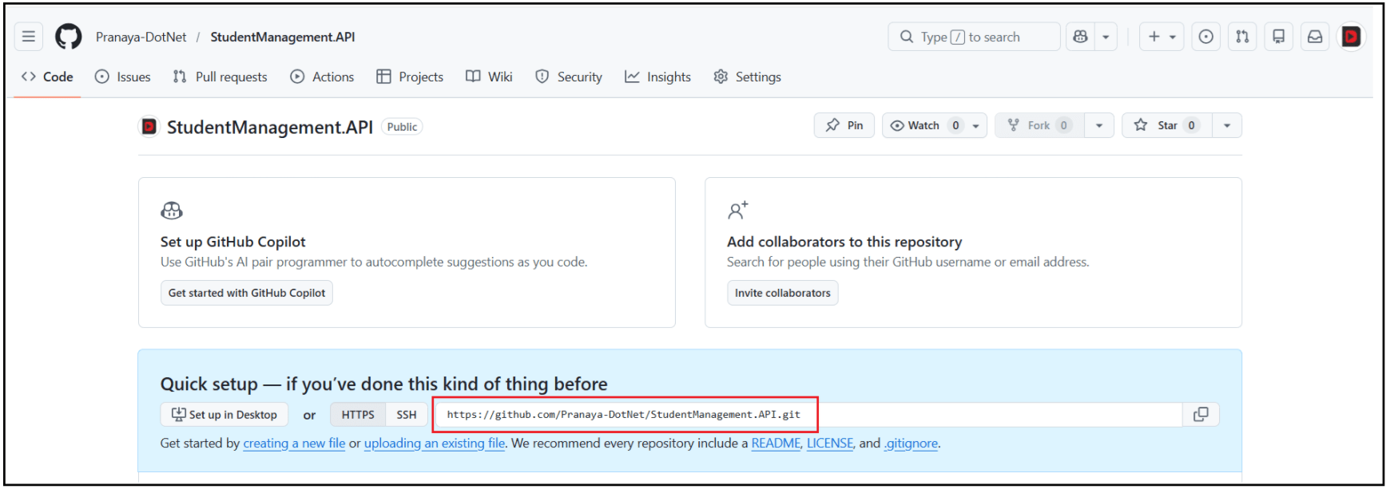Viewport: 1386px width, 489px height.
Task: Click the StudentManagement.API repository title
Action: 270,128
